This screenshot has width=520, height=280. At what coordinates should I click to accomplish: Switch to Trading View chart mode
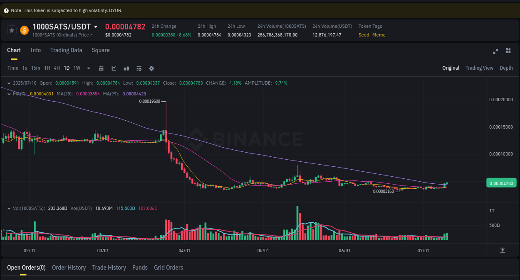479,68
